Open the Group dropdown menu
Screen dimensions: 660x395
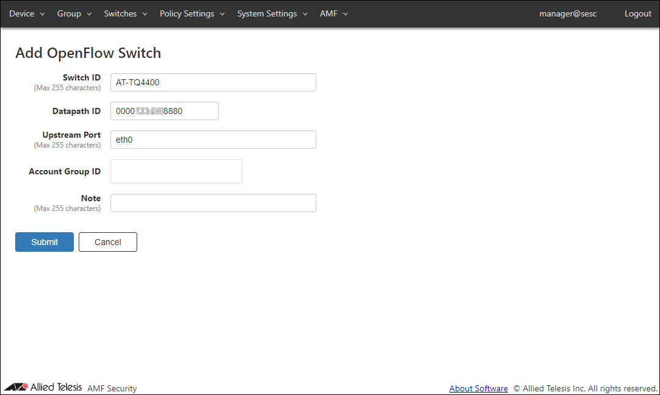tap(74, 13)
